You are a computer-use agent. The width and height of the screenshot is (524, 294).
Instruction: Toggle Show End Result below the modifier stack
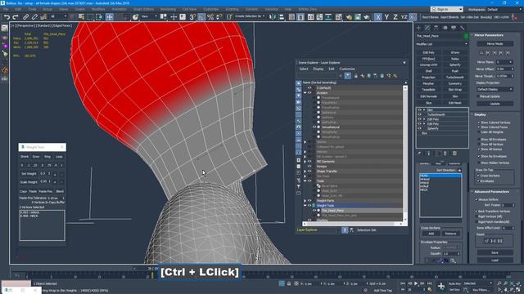[x=429, y=154]
